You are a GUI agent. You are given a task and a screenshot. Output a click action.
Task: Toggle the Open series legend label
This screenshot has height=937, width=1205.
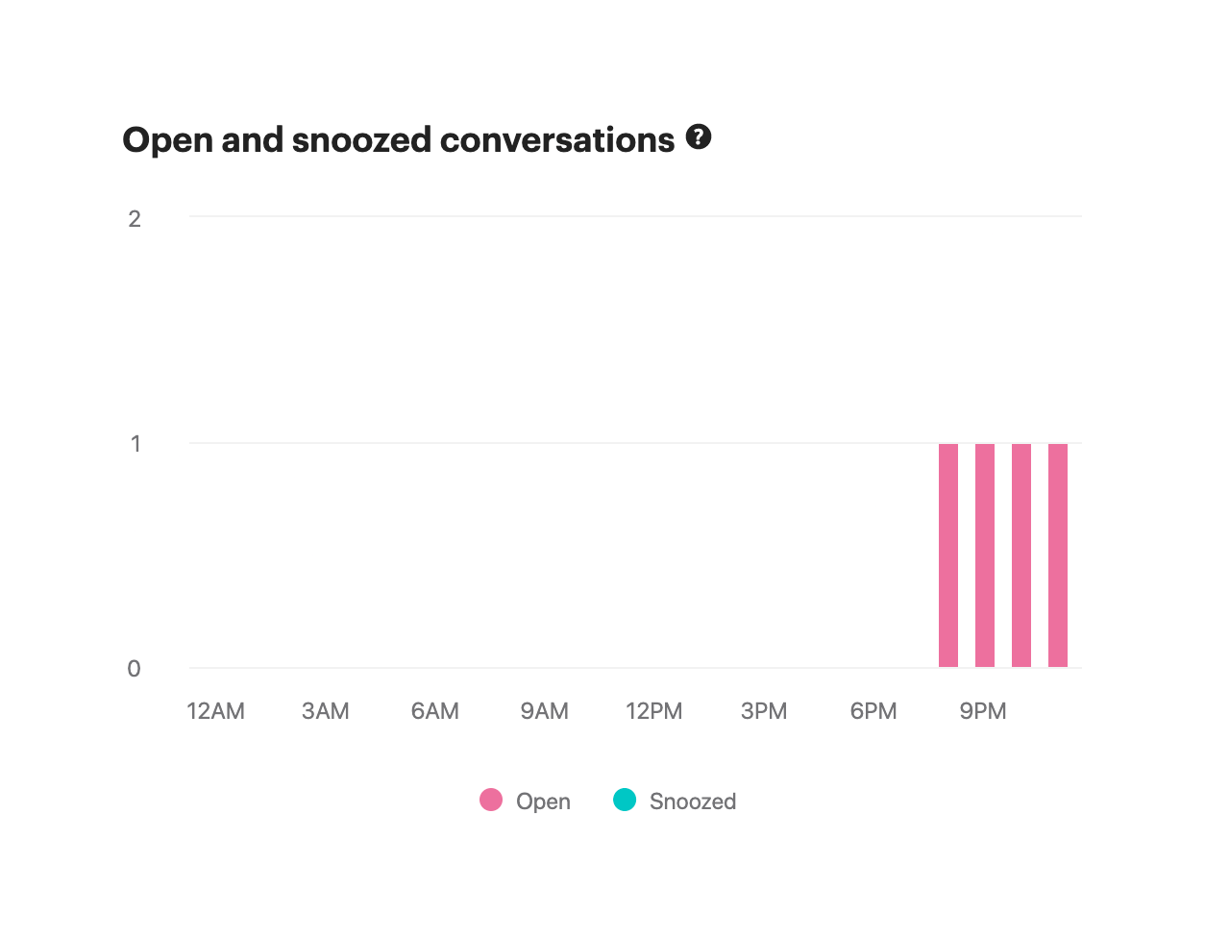coord(543,801)
